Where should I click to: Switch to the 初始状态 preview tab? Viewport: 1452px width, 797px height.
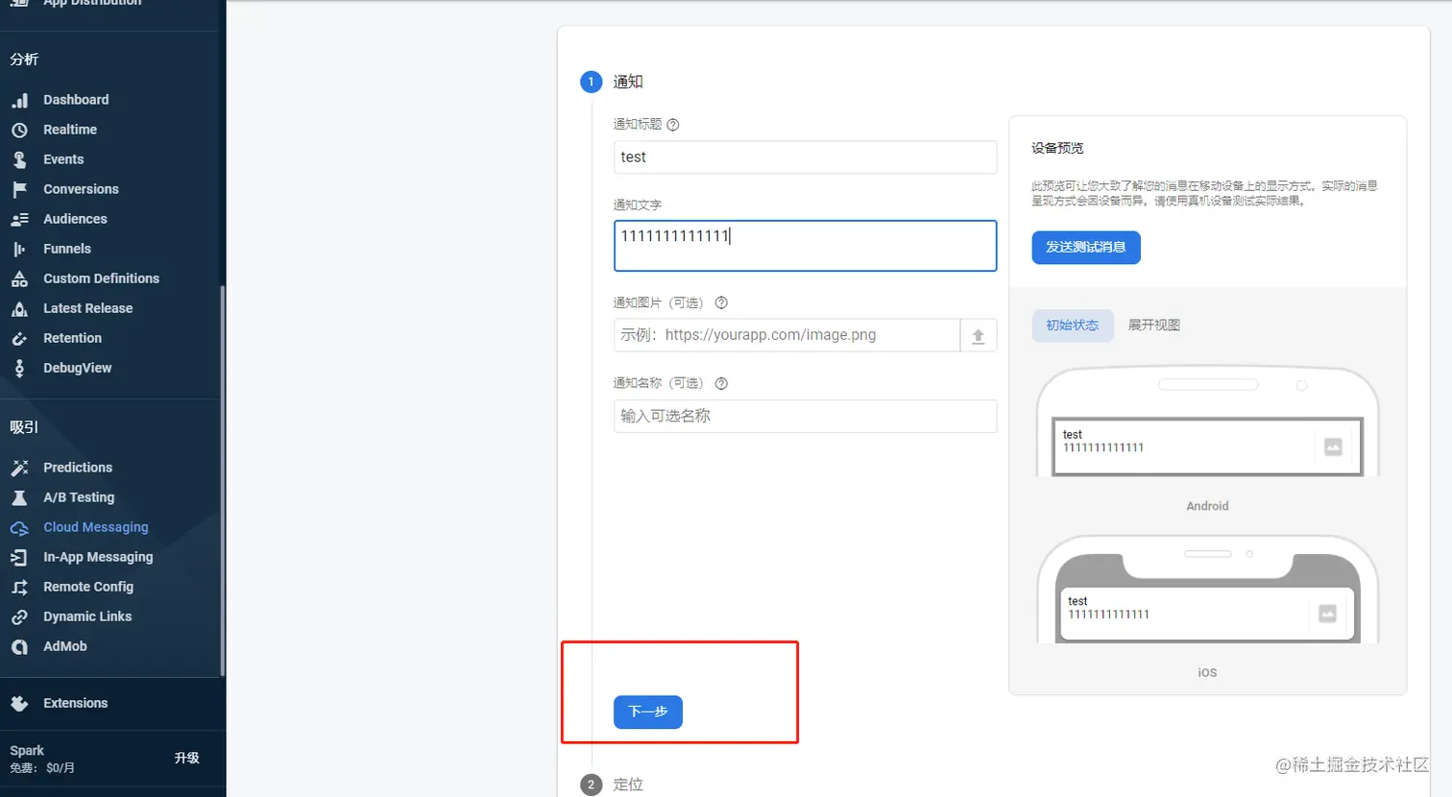1073,326
